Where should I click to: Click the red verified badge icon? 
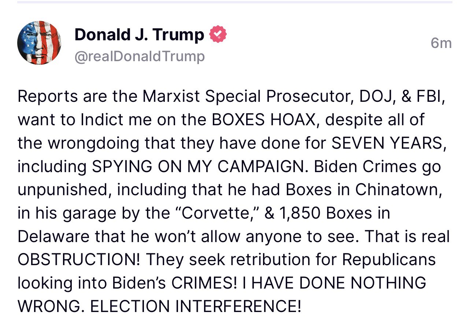click(218, 35)
